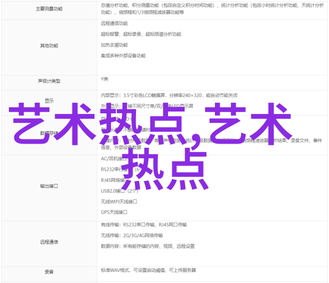The image size is (329, 283).
Task: Select the 其他功能 row label
Action: pyautogui.click(x=49, y=46)
